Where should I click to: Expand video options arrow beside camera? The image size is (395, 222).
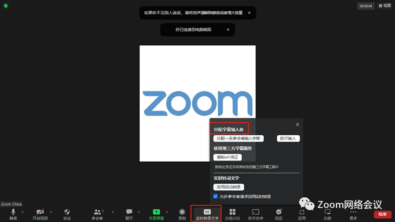(51, 212)
